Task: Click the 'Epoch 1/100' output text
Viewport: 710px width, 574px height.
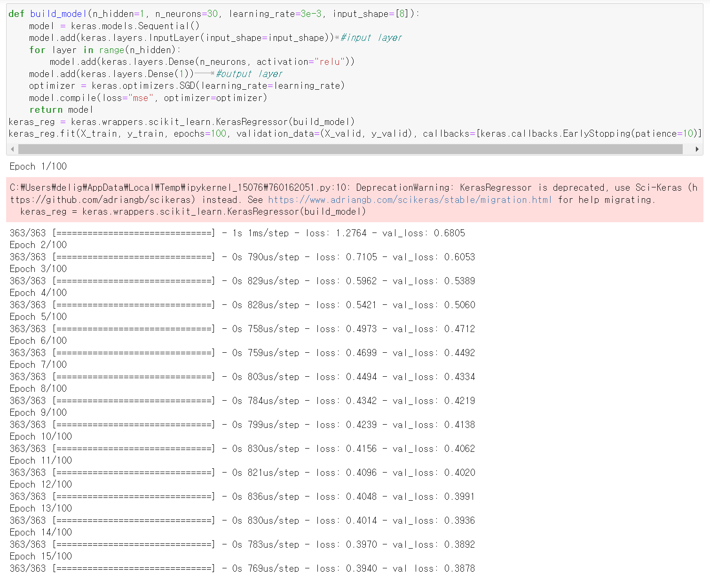Action: tap(38, 166)
